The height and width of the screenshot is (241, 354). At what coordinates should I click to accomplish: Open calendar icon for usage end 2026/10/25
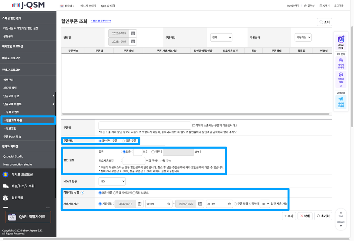click(x=200, y=204)
